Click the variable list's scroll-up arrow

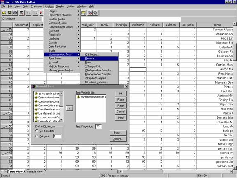click(x=61, y=94)
